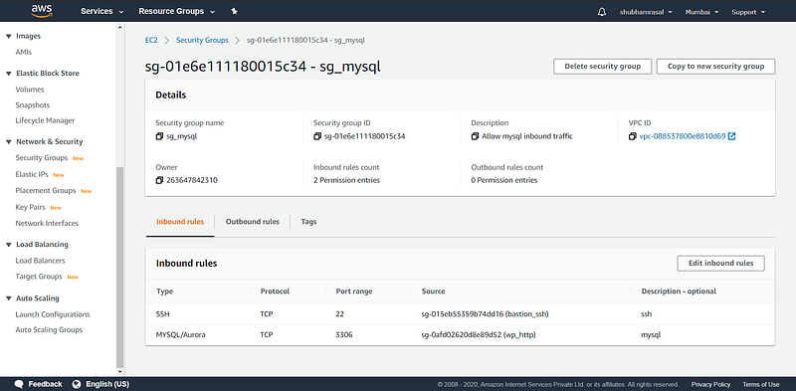This screenshot has width=796, height=391.
Task: Click the Edit inbound rules button
Action: (720, 263)
